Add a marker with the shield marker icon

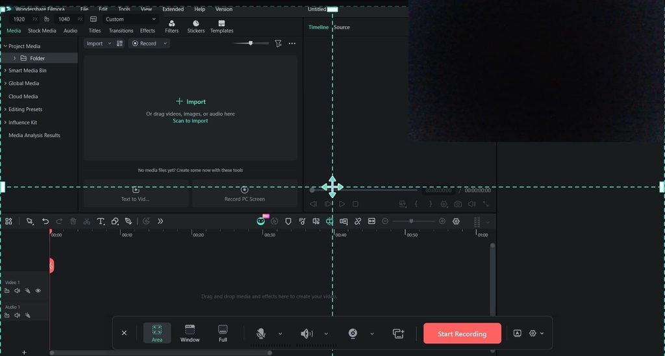(288, 221)
